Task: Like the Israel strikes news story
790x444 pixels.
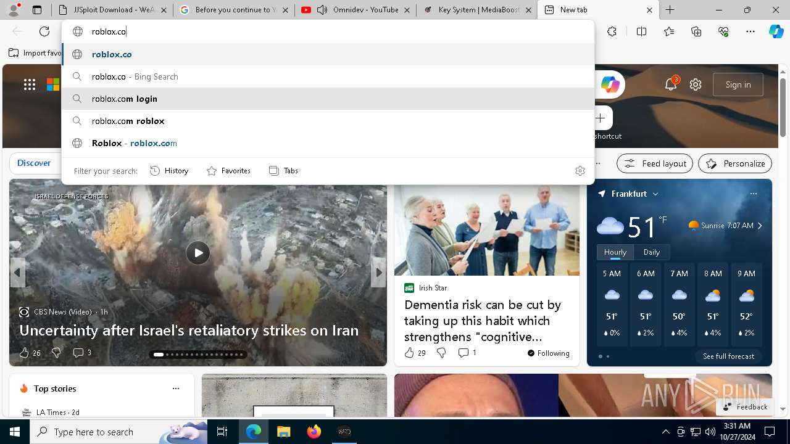Action: [24, 353]
